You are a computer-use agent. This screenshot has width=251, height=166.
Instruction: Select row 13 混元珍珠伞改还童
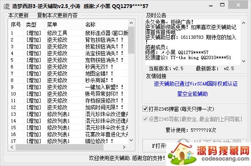point(68,114)
